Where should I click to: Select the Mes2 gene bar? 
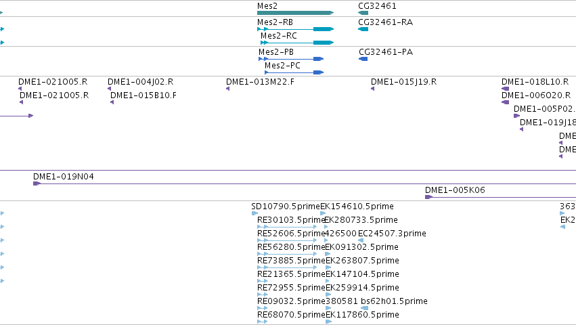[x=295, y=13]
